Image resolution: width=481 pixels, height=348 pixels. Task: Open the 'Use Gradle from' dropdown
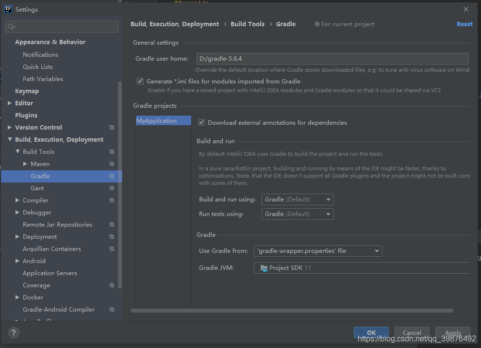pos(318,251)
